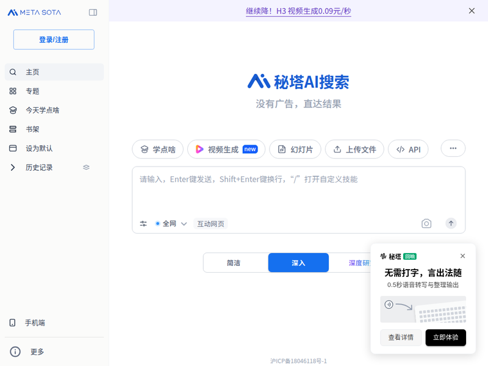Click the layers icon beside 历史记录
This screenshot has width=488, height=366.
[x=86, y=167]
